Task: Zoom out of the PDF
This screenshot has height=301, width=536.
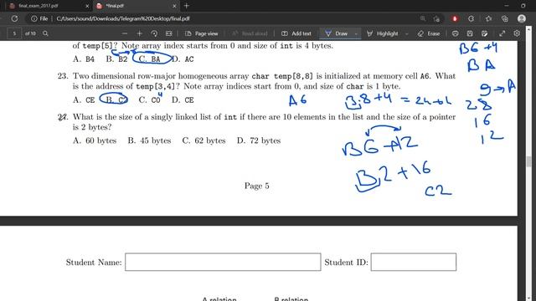Action: pos(125,33)
